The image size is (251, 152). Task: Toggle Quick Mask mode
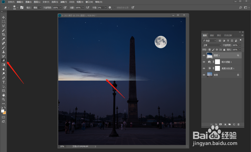[3, 117]
